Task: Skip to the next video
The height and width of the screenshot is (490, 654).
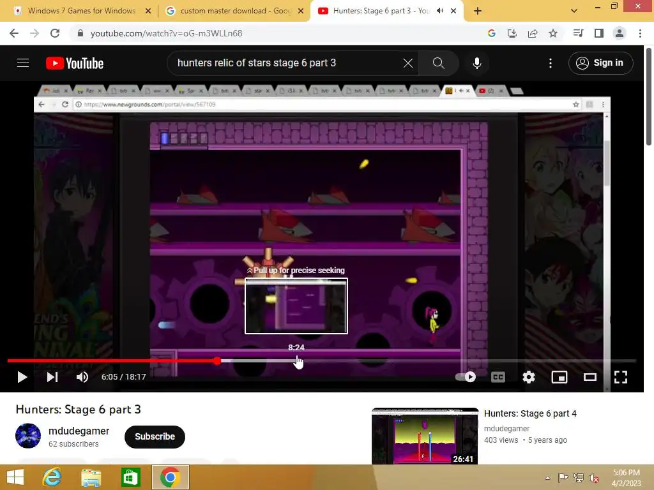Action: click(52, 377)
